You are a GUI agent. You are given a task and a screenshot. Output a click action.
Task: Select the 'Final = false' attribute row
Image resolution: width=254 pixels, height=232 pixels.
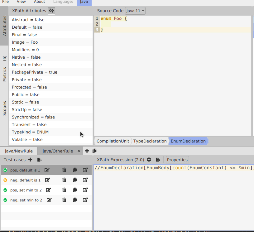coord(51,35)
